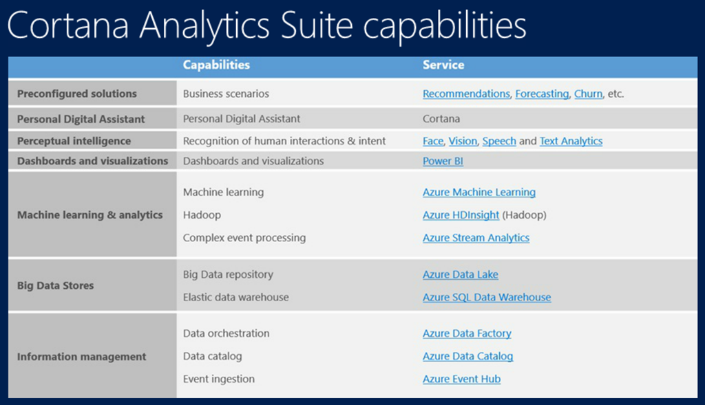Visit the Azure Data Lake link
The width and height of the screenshot is (705, 405).
coord(460,274)
